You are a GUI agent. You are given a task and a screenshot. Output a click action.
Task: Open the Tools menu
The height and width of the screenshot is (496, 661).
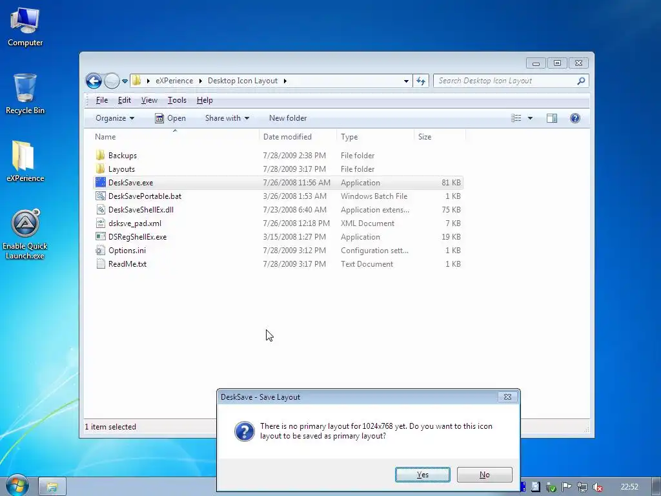(x=177, y=100)
